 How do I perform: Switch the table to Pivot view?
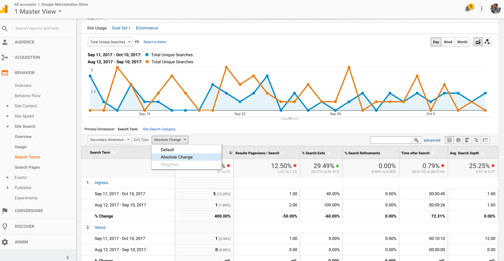point(485,140)
